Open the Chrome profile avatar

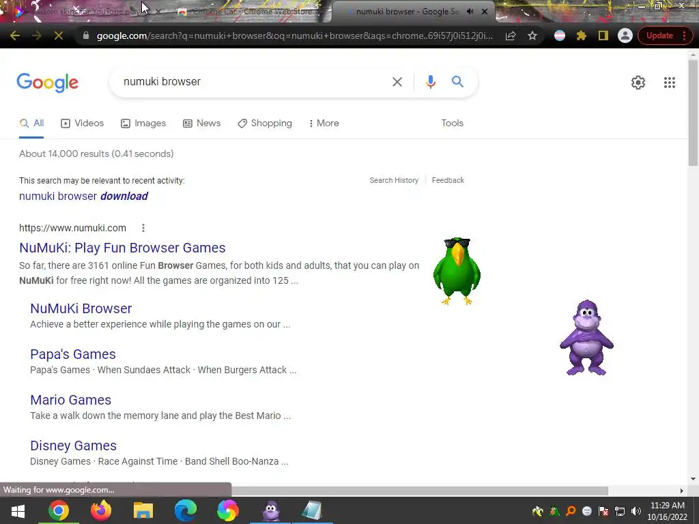[625, 35]
